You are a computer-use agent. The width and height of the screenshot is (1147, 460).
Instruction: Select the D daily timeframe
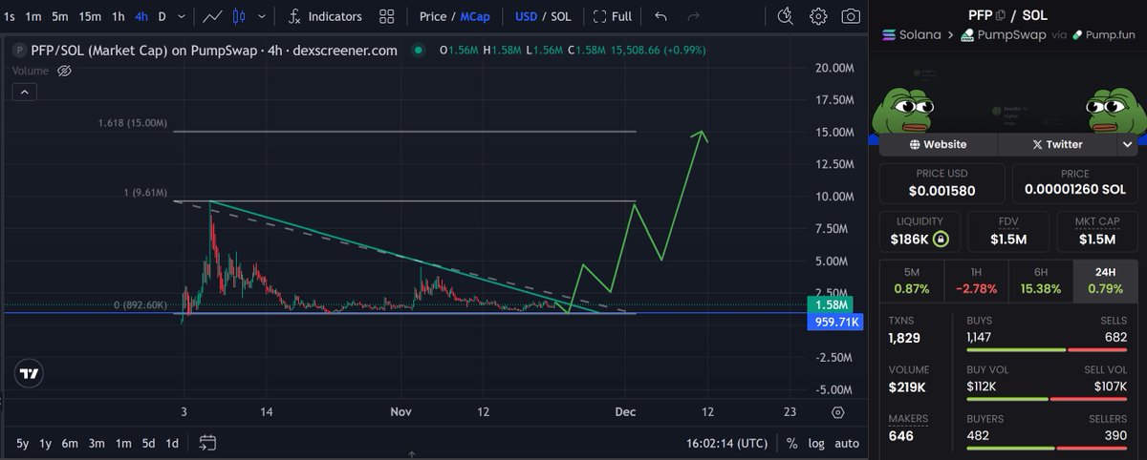(162, 16)
